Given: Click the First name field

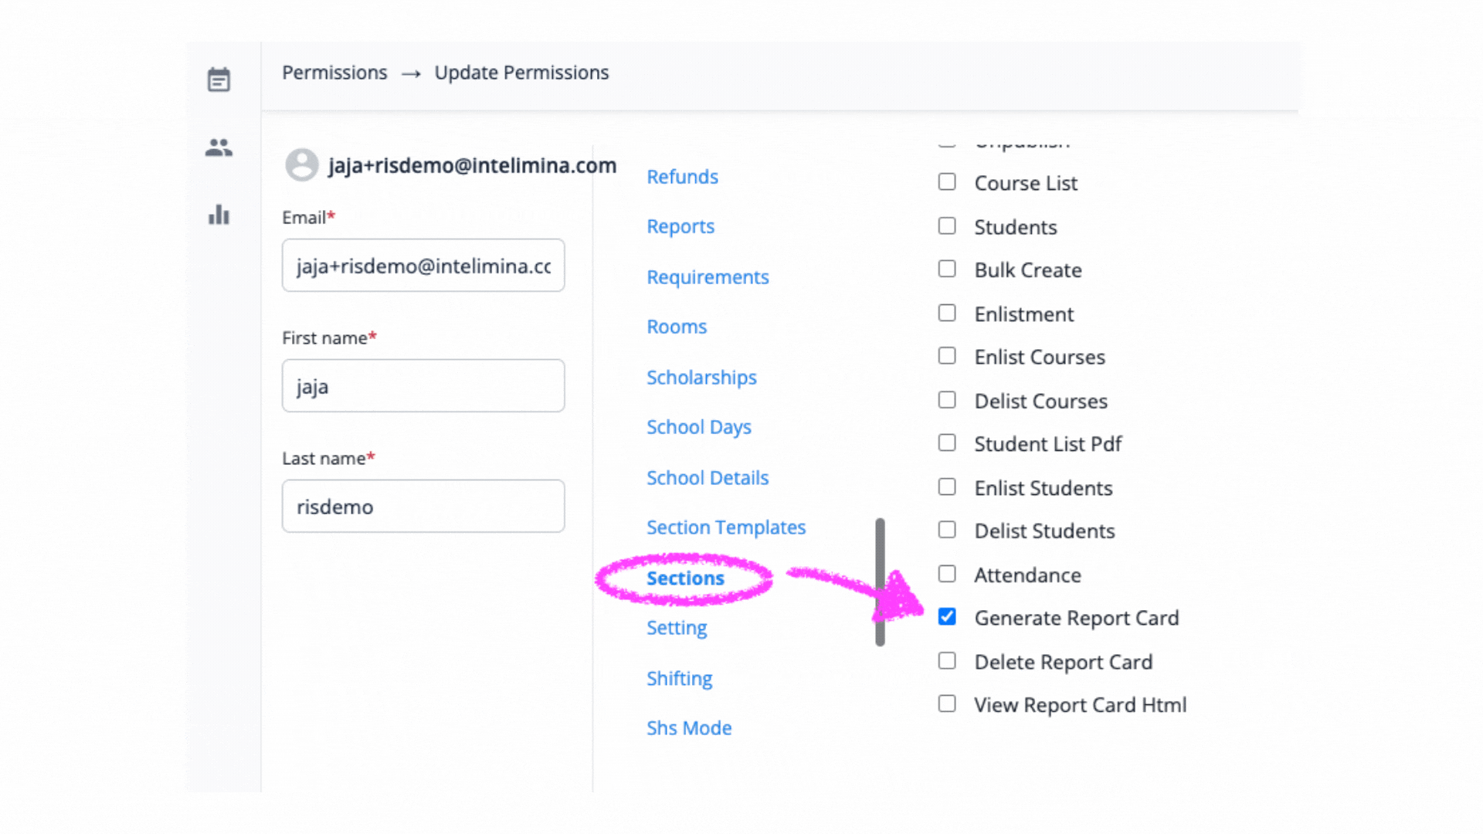Looking at the screenshot, I should (x=423, y=386).
